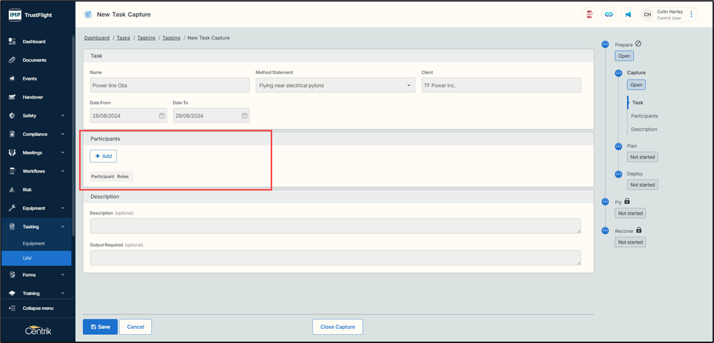Open the megaphone announcements icon

(628, 14)
